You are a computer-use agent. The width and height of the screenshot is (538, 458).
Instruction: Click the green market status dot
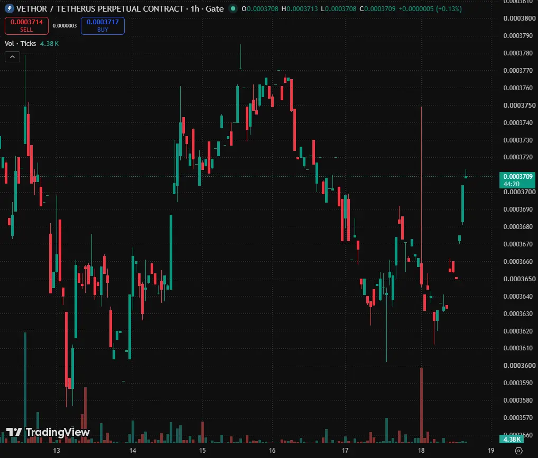coord(233,8)
